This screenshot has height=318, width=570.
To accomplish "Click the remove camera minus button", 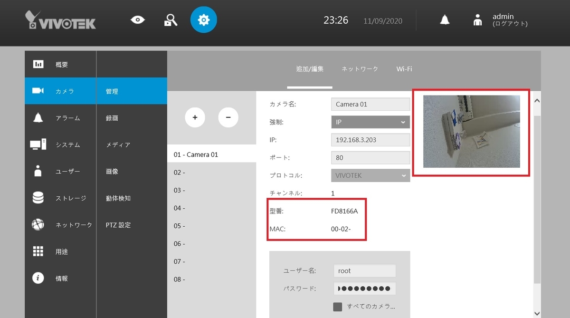I will point(228,117).
